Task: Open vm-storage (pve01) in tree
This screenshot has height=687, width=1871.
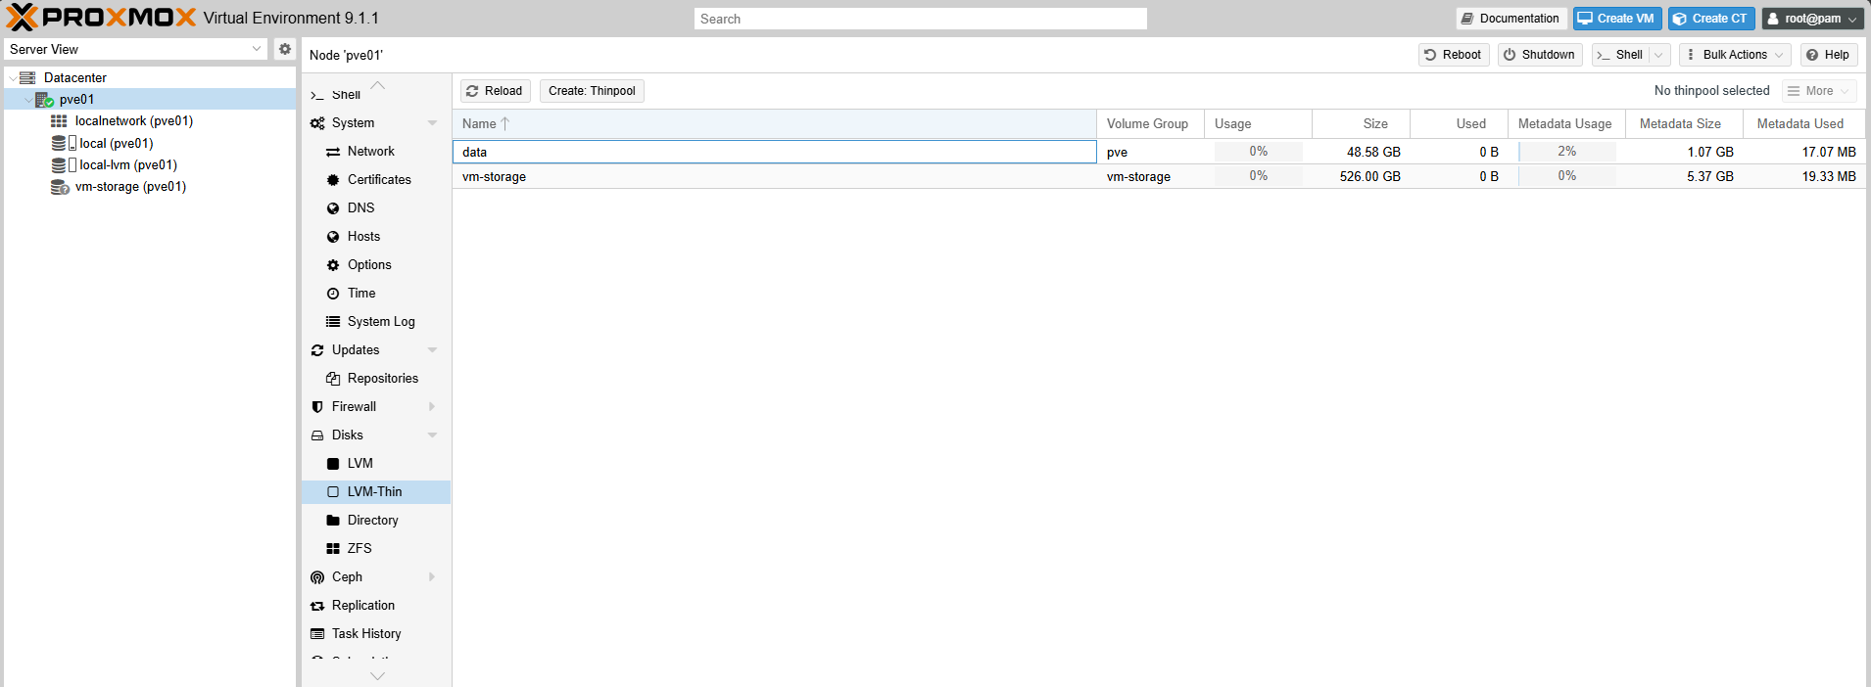Action: (x=130, y=186)
